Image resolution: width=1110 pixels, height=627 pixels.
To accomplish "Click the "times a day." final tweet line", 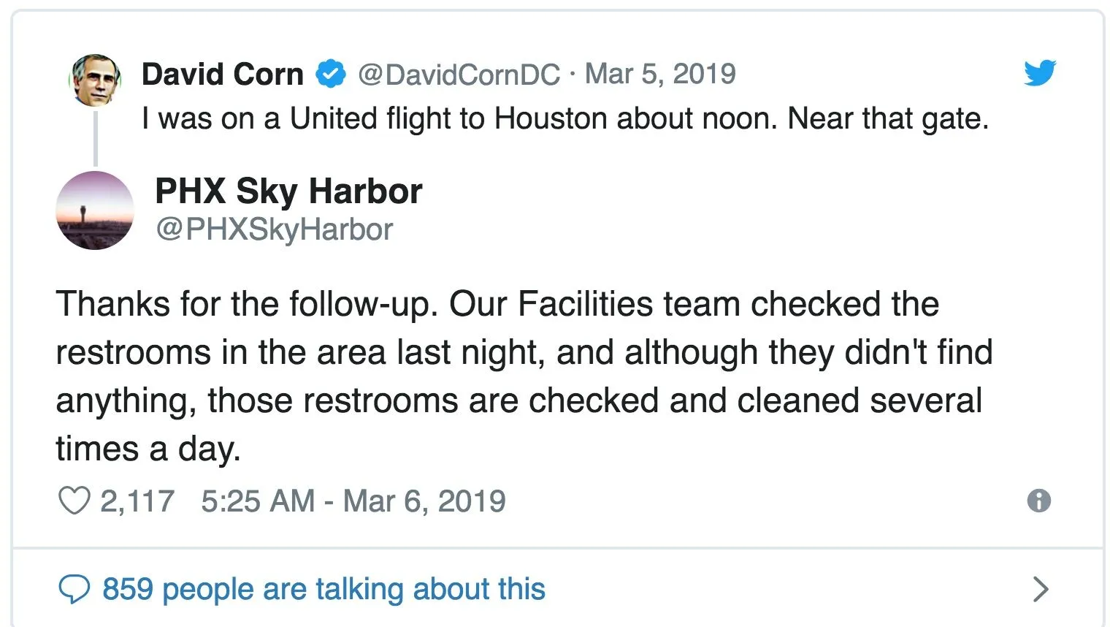I will pos(148,449).
